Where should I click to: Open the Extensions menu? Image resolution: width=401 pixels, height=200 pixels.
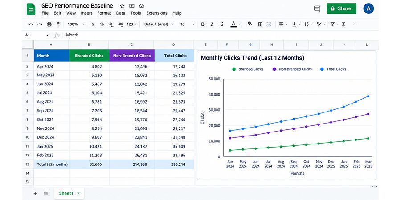[157, 13]
